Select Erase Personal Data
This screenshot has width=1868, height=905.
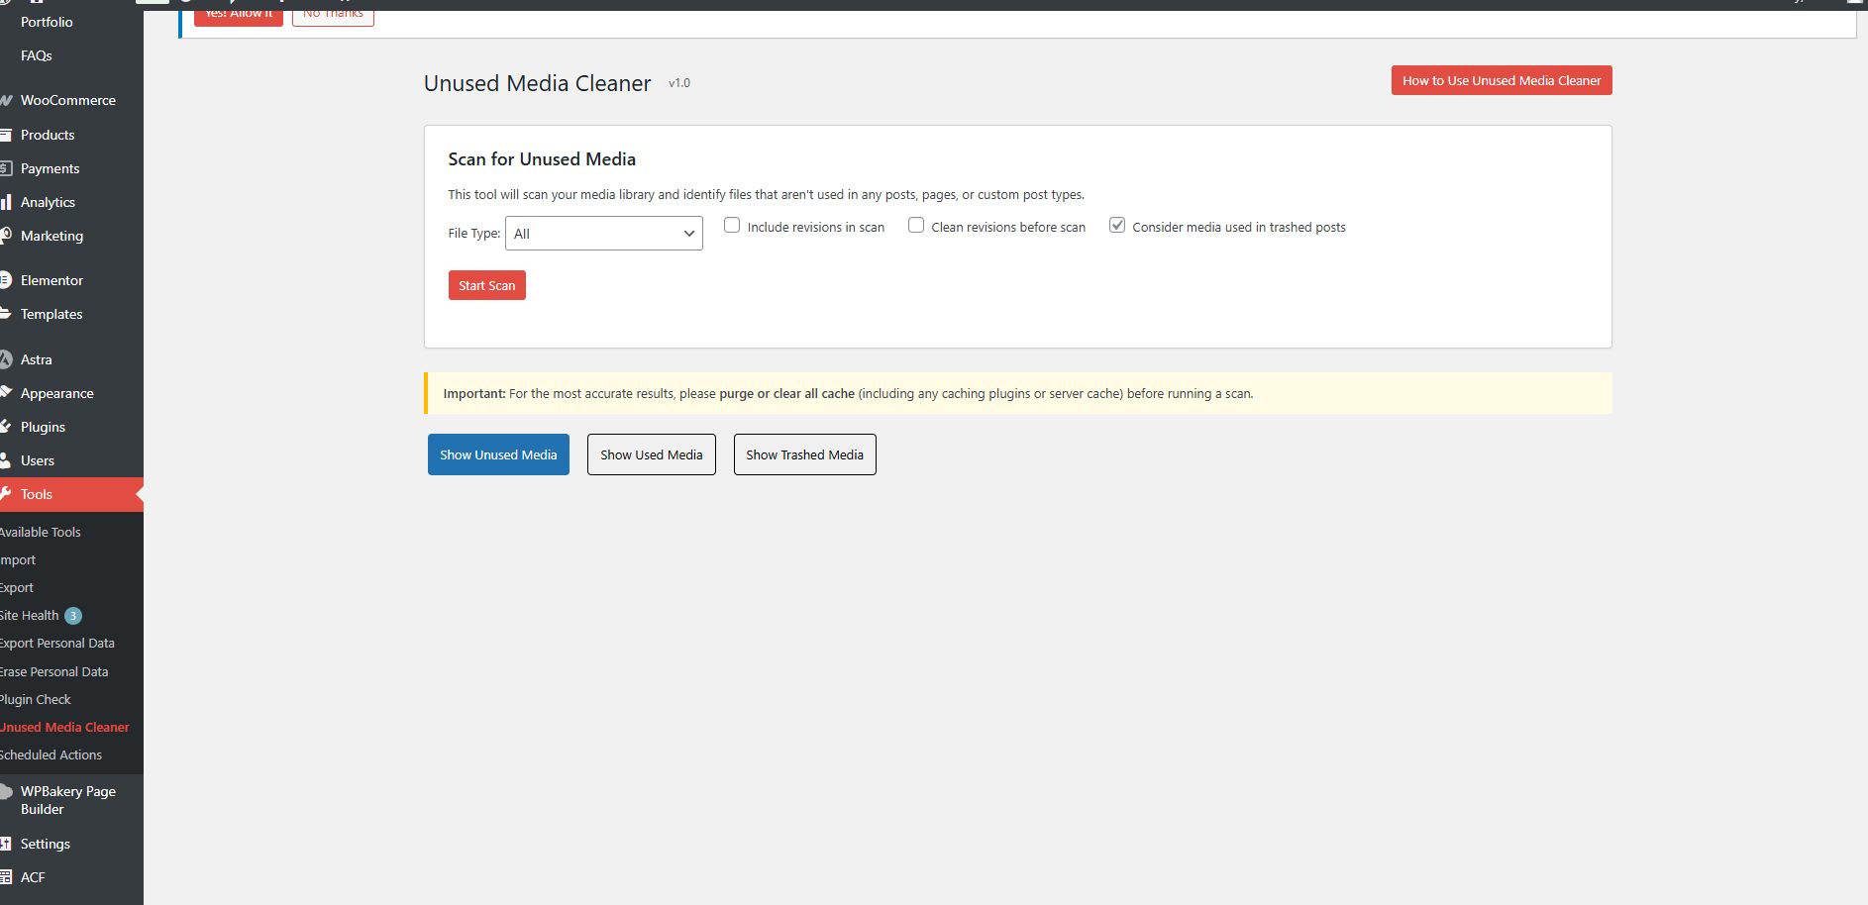tap(54, 671)
